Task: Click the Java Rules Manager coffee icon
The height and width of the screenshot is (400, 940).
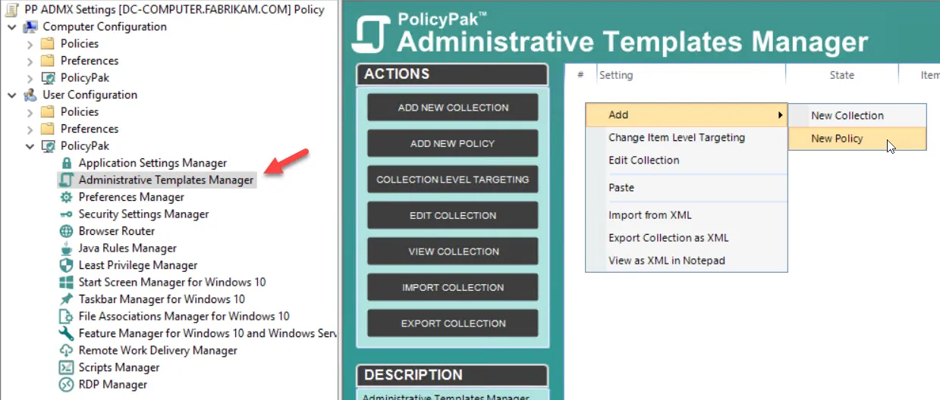Action: pyautogui.click(x=66, y=248)
